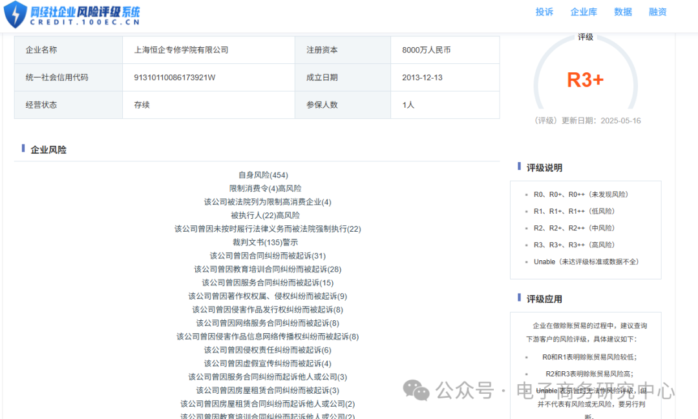Click the 评级说明 section heading
The width and height of the screenshot is (698, 419).
(x=544, y=168)
